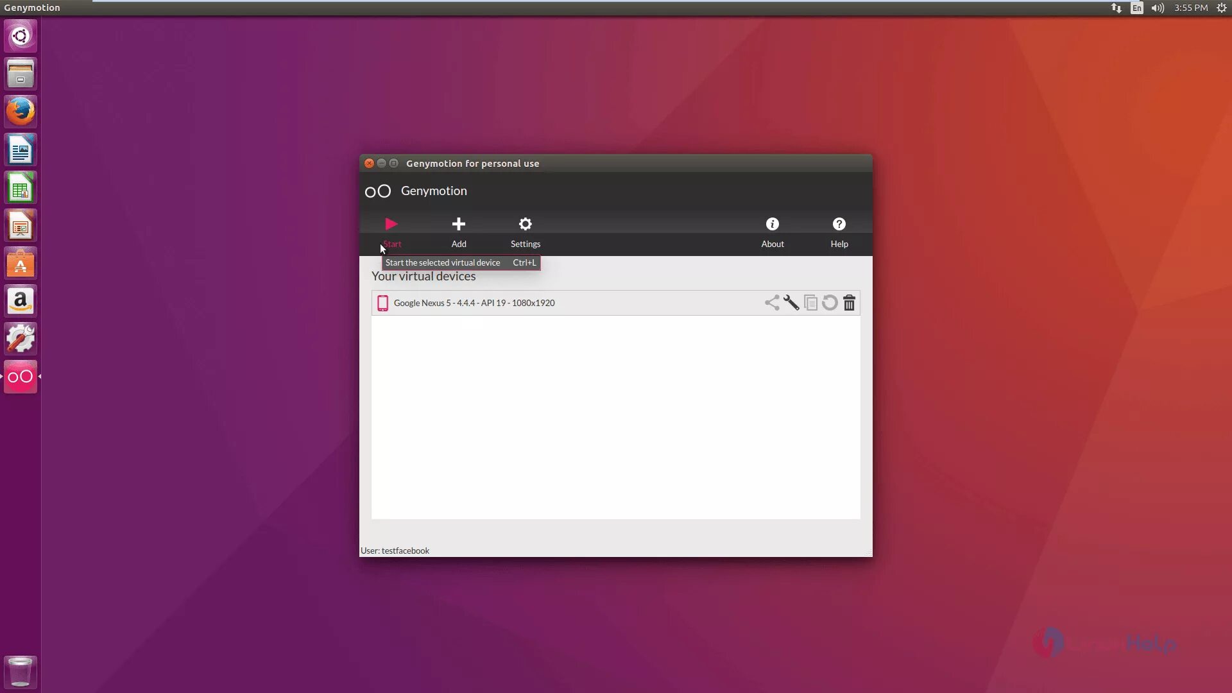The height and width of the screenshot is (693, 1232).
Task: Open Genymotion Help
Action: tap(839, 232)
